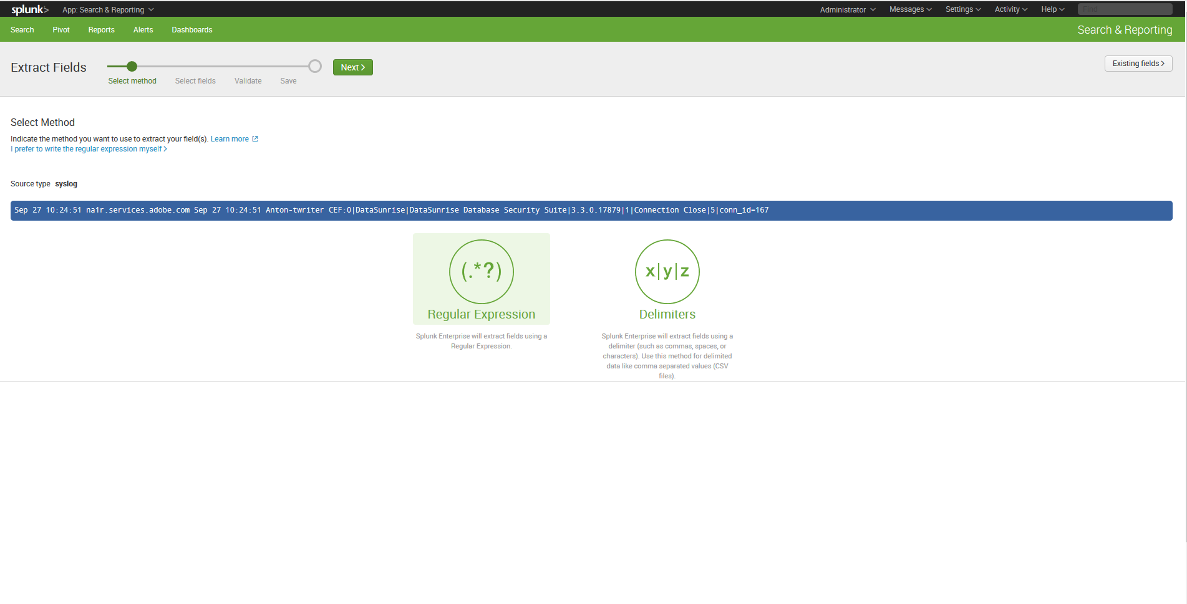This screenshot has width=1187, height=604.
Task: Go to the Pivot tab
Action: 61,30
